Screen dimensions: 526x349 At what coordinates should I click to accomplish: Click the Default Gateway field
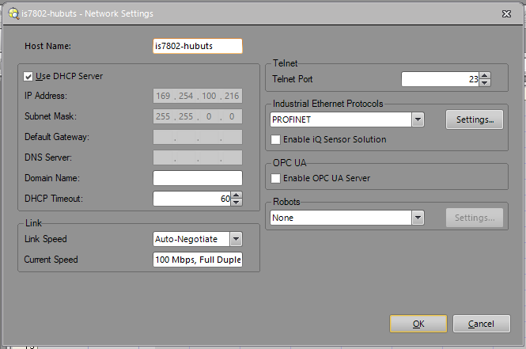click(x=198, y=137)
